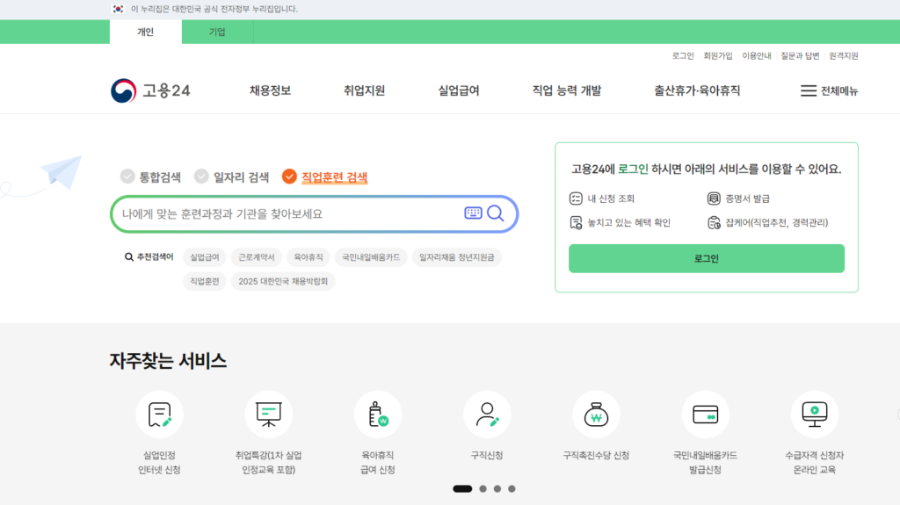The height and width of the screenshot is (505, 900).
Task: Click the 육아휴직 recommended keyword
Action: point(308,257)
